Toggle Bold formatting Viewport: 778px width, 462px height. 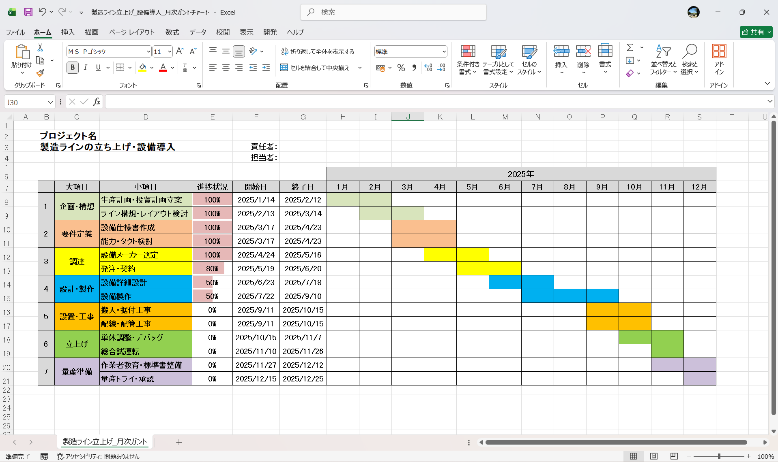(x=73, y=68)
